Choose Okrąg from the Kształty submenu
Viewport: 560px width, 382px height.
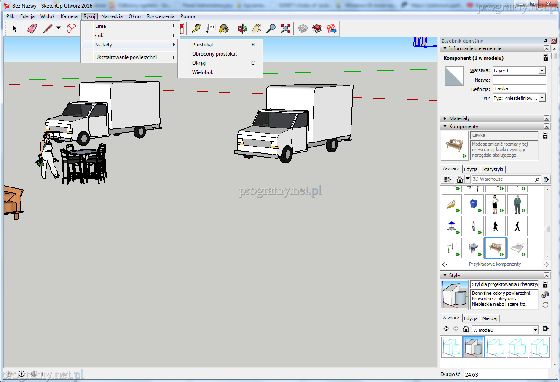199,63
